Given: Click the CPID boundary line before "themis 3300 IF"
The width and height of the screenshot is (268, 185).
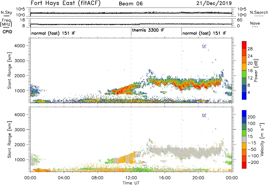Looking at the screenshot, I should (131, 31).
